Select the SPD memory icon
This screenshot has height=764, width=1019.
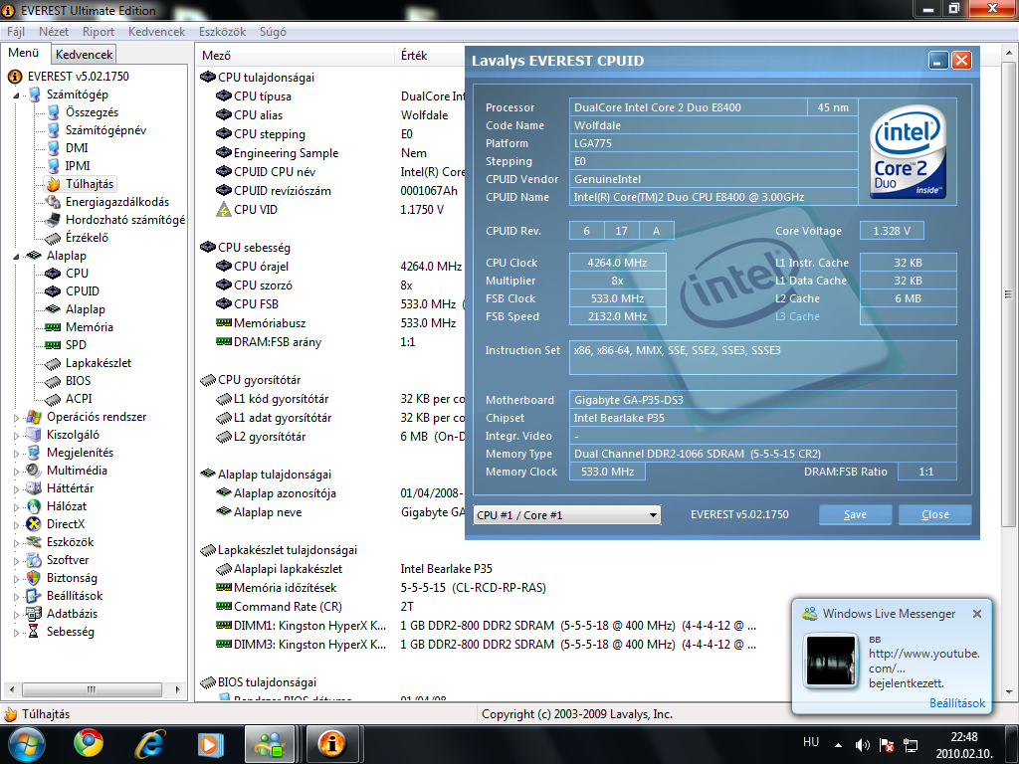pos(54,345)
